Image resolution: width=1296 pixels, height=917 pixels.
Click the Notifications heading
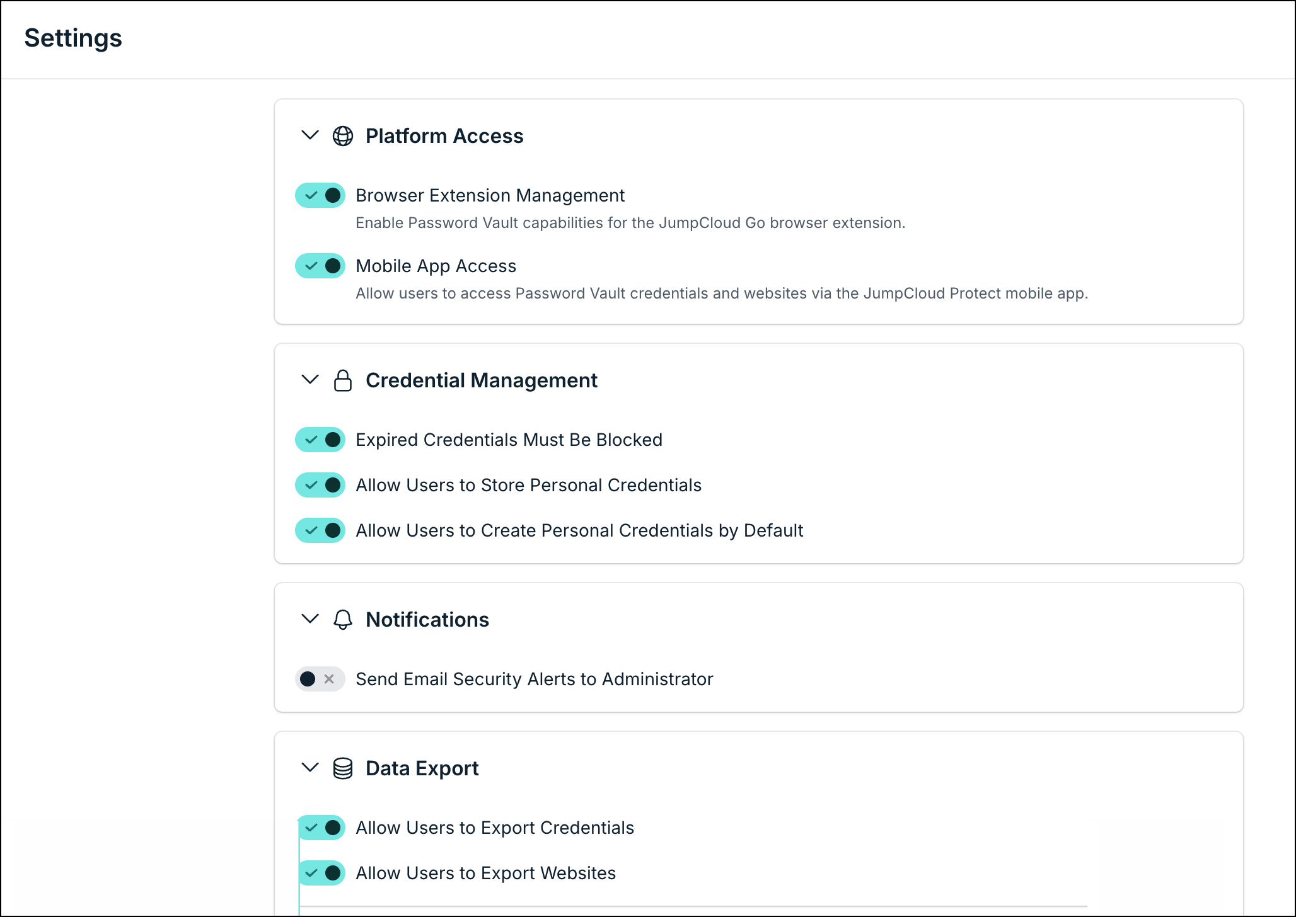coord(427,620)
